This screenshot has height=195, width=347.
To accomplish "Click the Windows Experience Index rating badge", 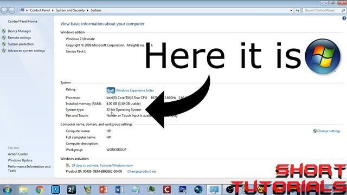I will point(111,90).
